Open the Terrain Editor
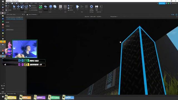178x100 pixels. (40, 7)
